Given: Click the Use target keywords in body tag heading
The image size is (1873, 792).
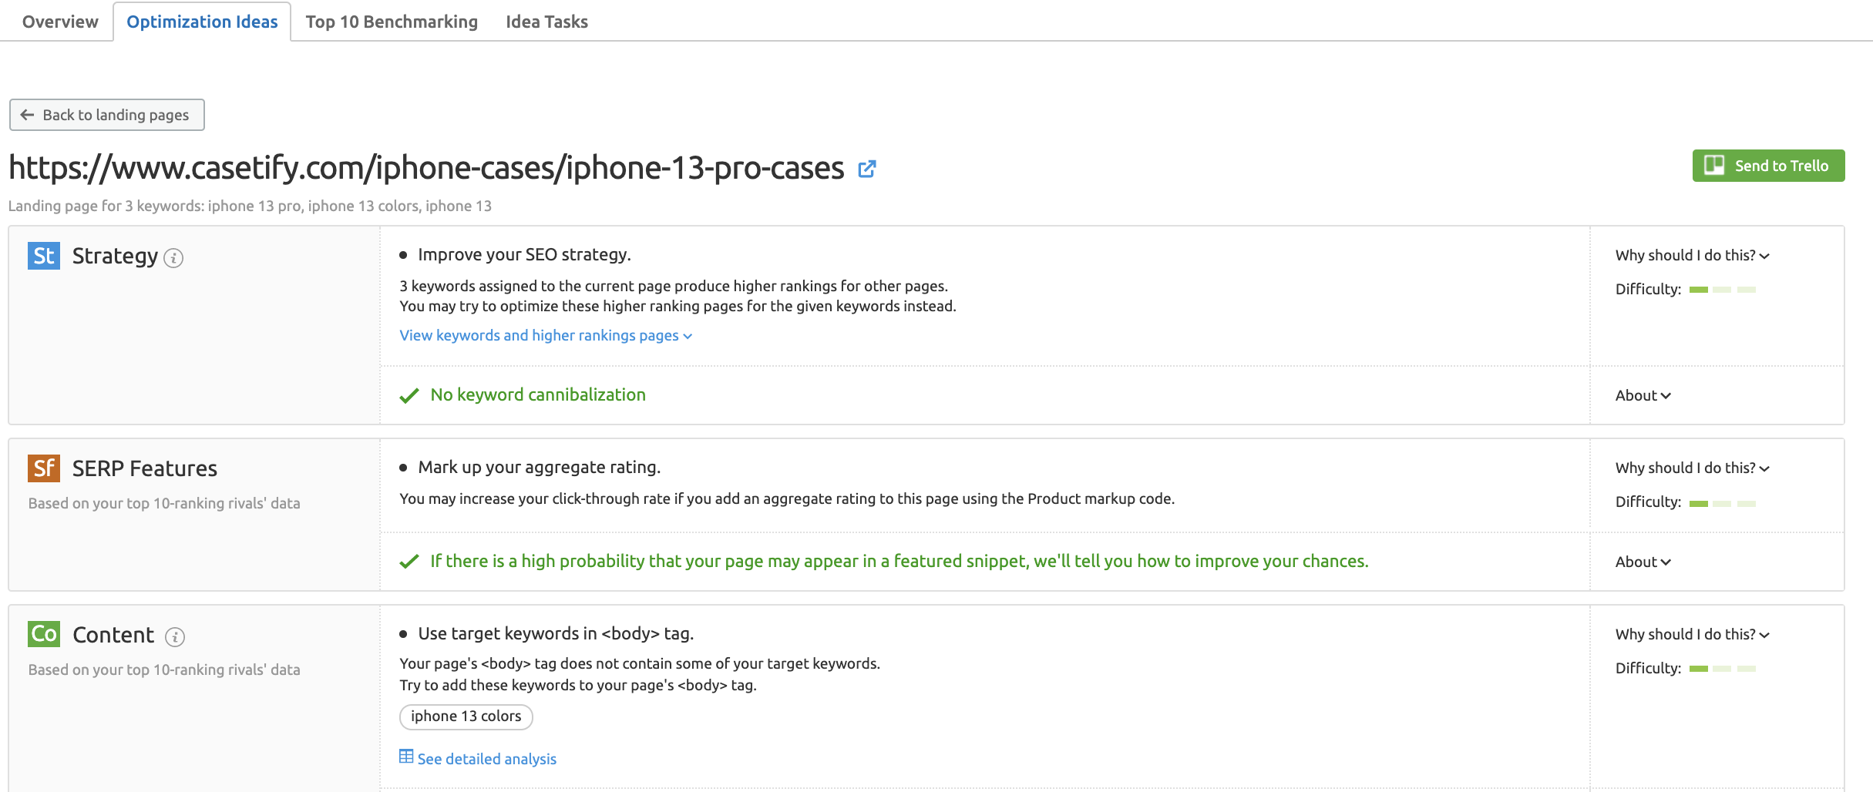Looking at the screenshot, I should (556, 634).
